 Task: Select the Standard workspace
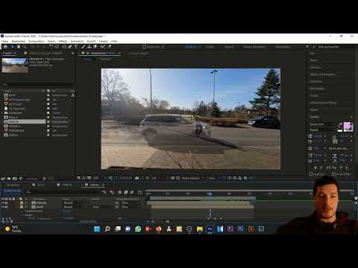click(x=191, y=47)
